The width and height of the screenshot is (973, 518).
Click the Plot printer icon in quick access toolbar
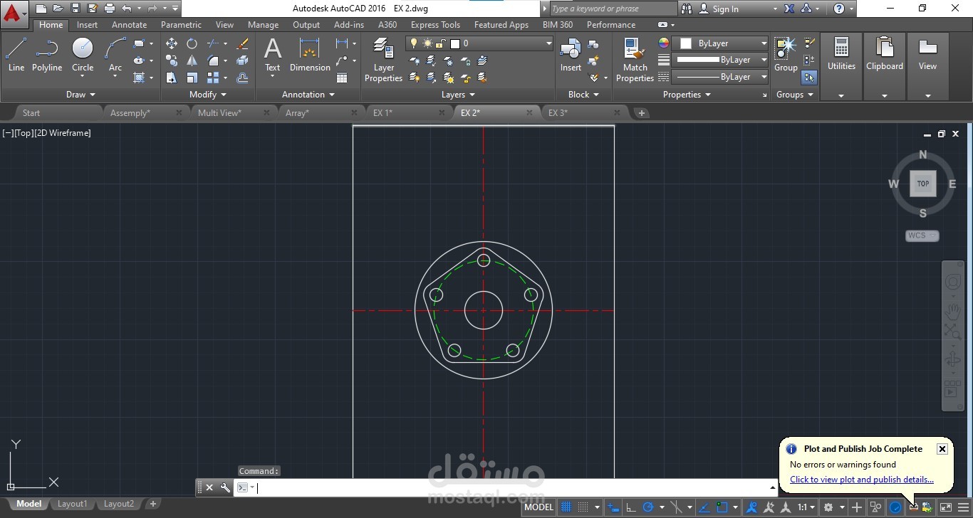click(x=109, y=9)
